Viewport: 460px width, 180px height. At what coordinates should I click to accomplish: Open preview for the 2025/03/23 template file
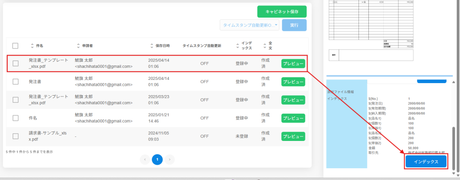pyautogui.click(x=293, y=100)
